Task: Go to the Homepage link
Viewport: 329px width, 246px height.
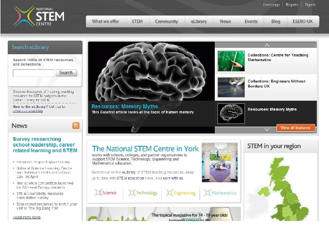Action: point(271,5)
